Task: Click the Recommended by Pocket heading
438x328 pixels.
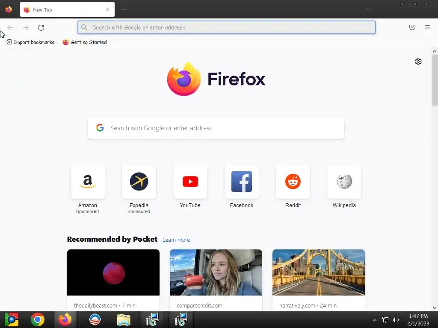Action: click(x=112, y=239)
